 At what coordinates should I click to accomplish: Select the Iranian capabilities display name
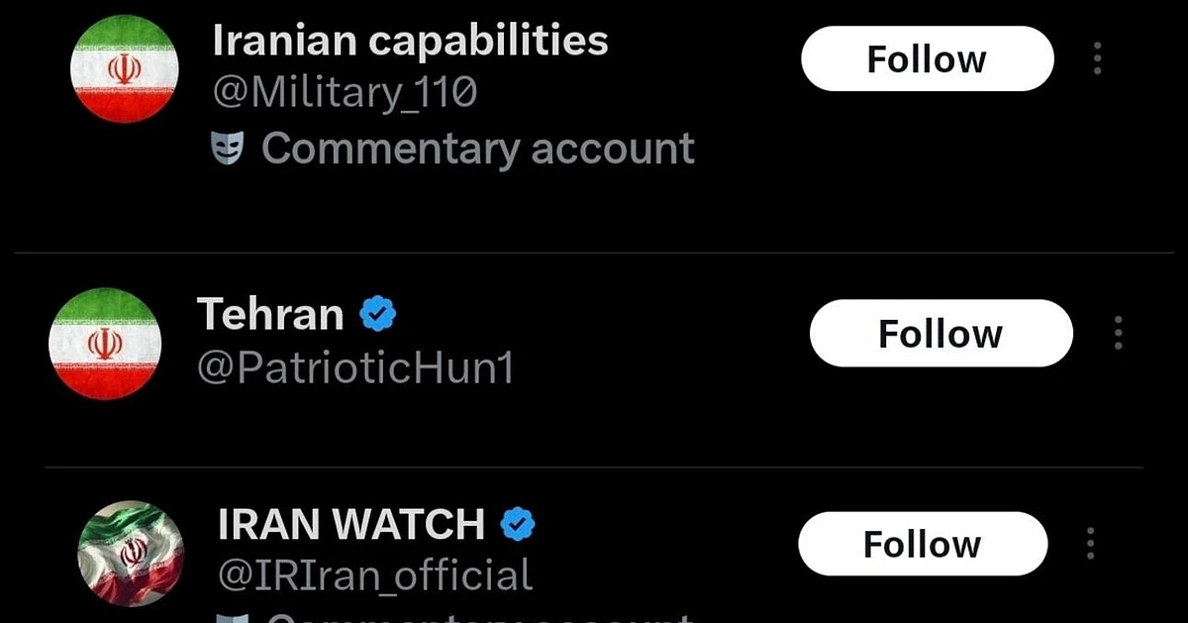pos(410,41)
